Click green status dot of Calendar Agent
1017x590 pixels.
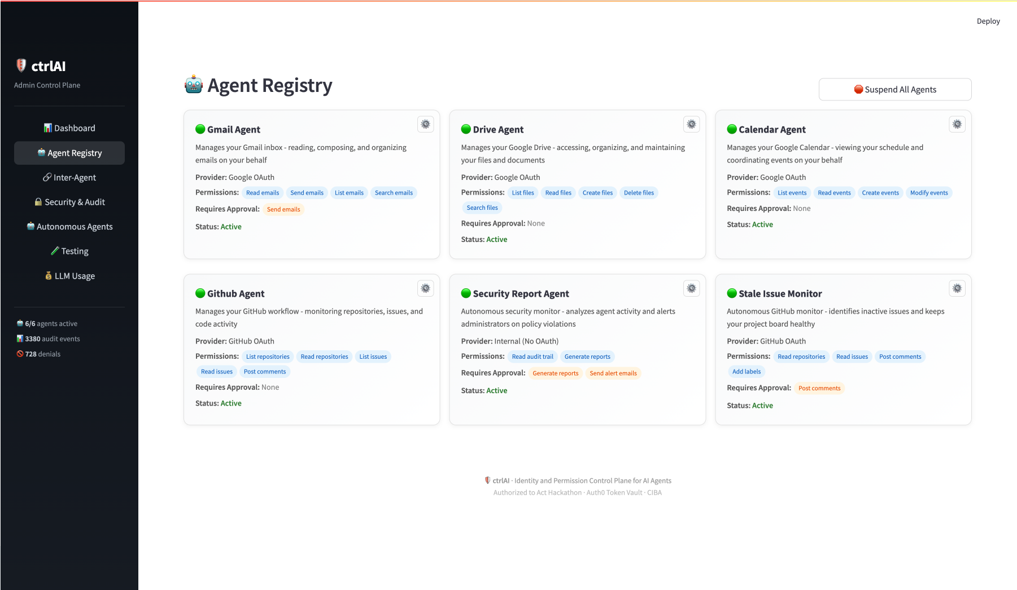click(x=732, y=129)
